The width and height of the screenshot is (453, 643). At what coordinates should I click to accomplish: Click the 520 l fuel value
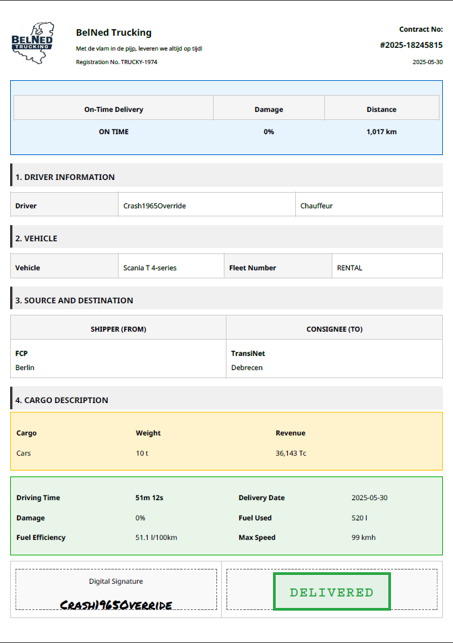[359, 518]
